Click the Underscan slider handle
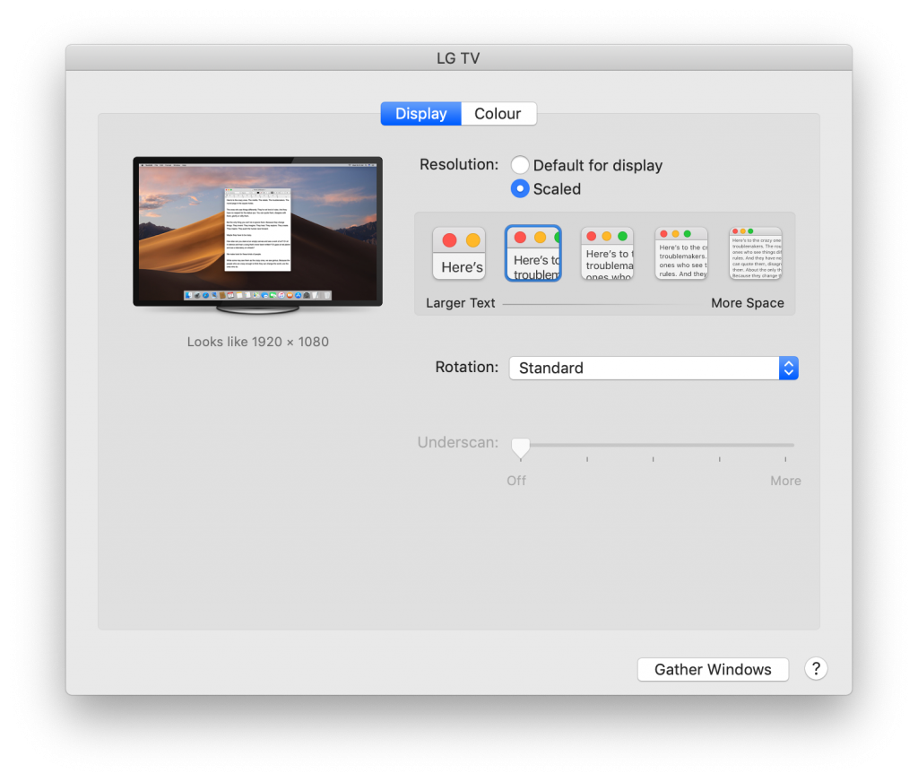The height and width of the screenshot is (782, 918). point(520,446)
